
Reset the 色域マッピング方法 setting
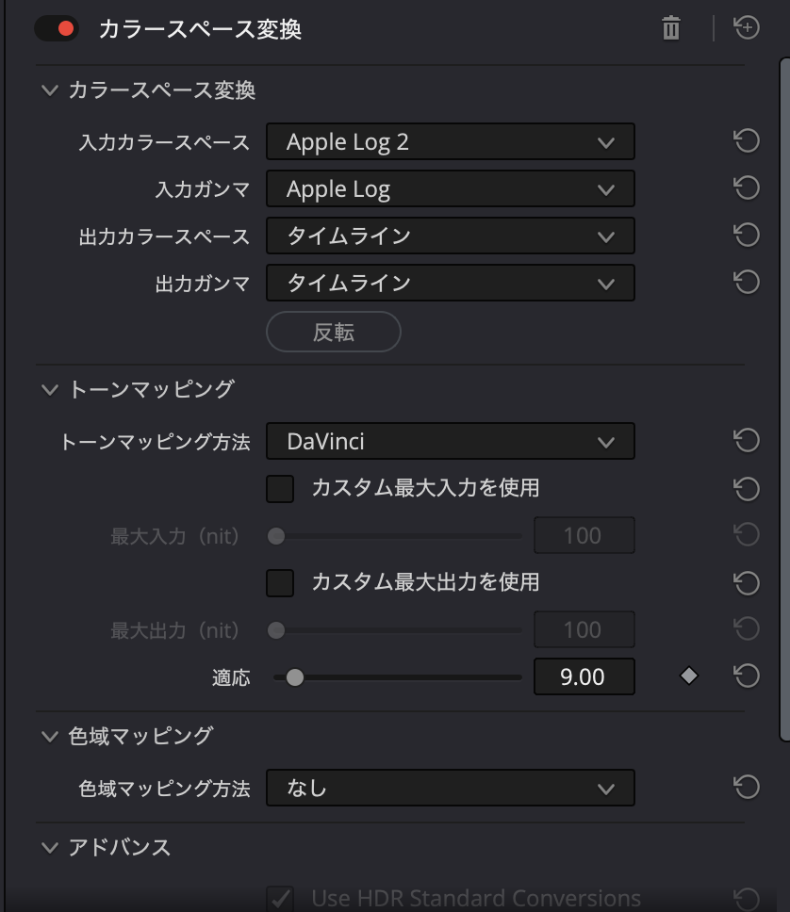coord(747,787)
